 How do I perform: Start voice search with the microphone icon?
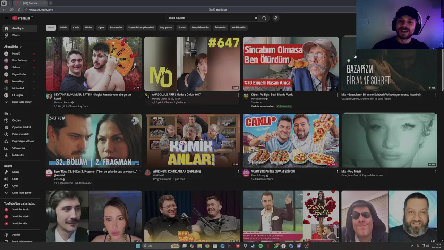276,18
